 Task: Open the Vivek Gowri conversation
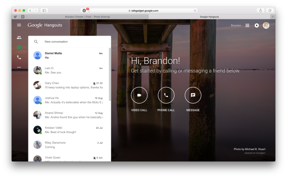[x=69, y=158]
